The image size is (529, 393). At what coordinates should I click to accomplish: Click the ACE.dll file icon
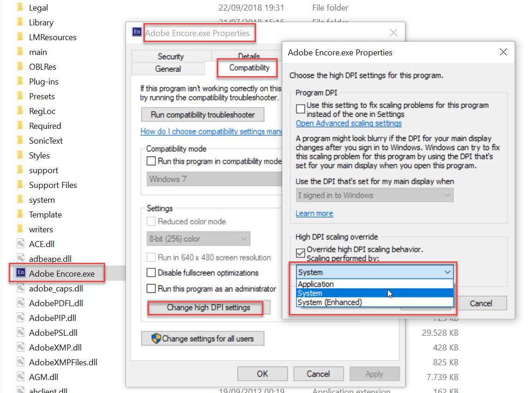[x=20, y=244]
